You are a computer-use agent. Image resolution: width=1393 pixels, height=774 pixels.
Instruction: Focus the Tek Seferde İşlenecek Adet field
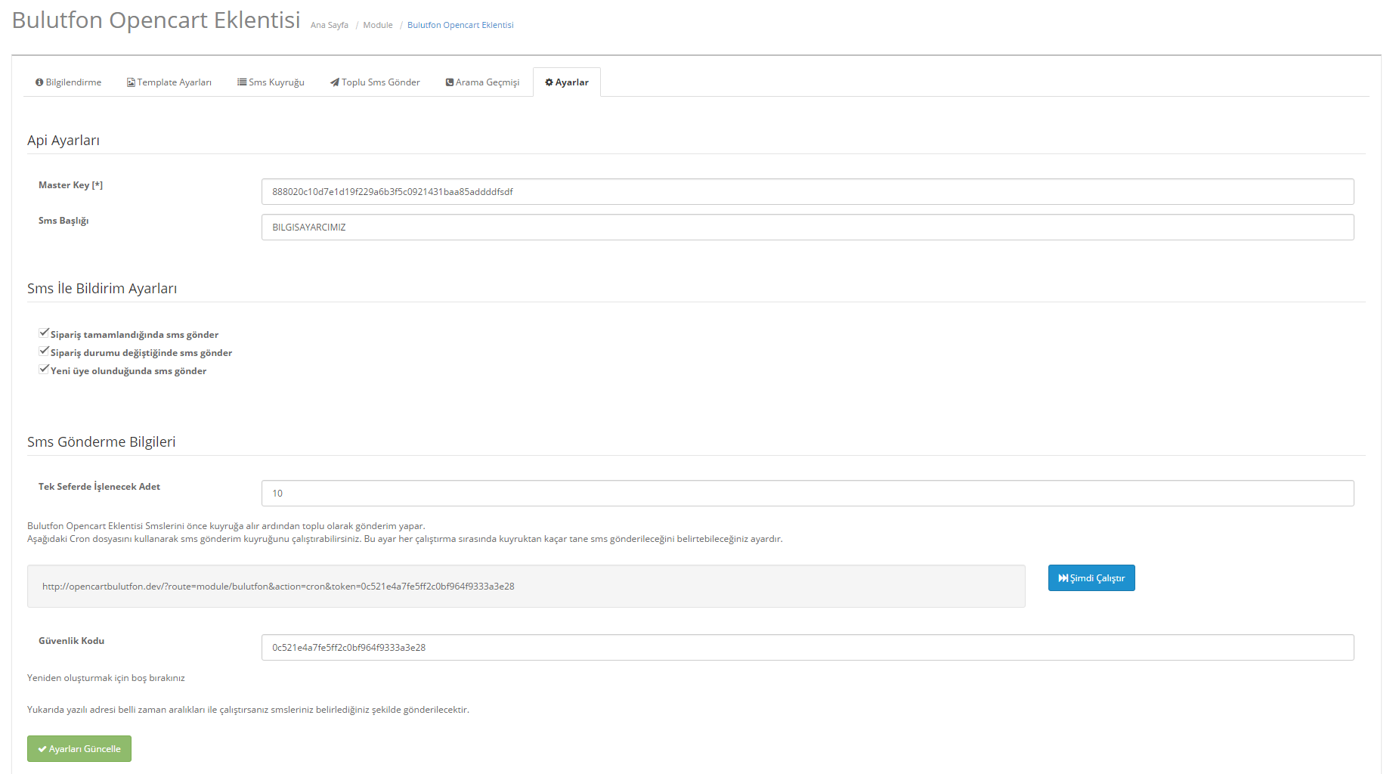point(807,494)
